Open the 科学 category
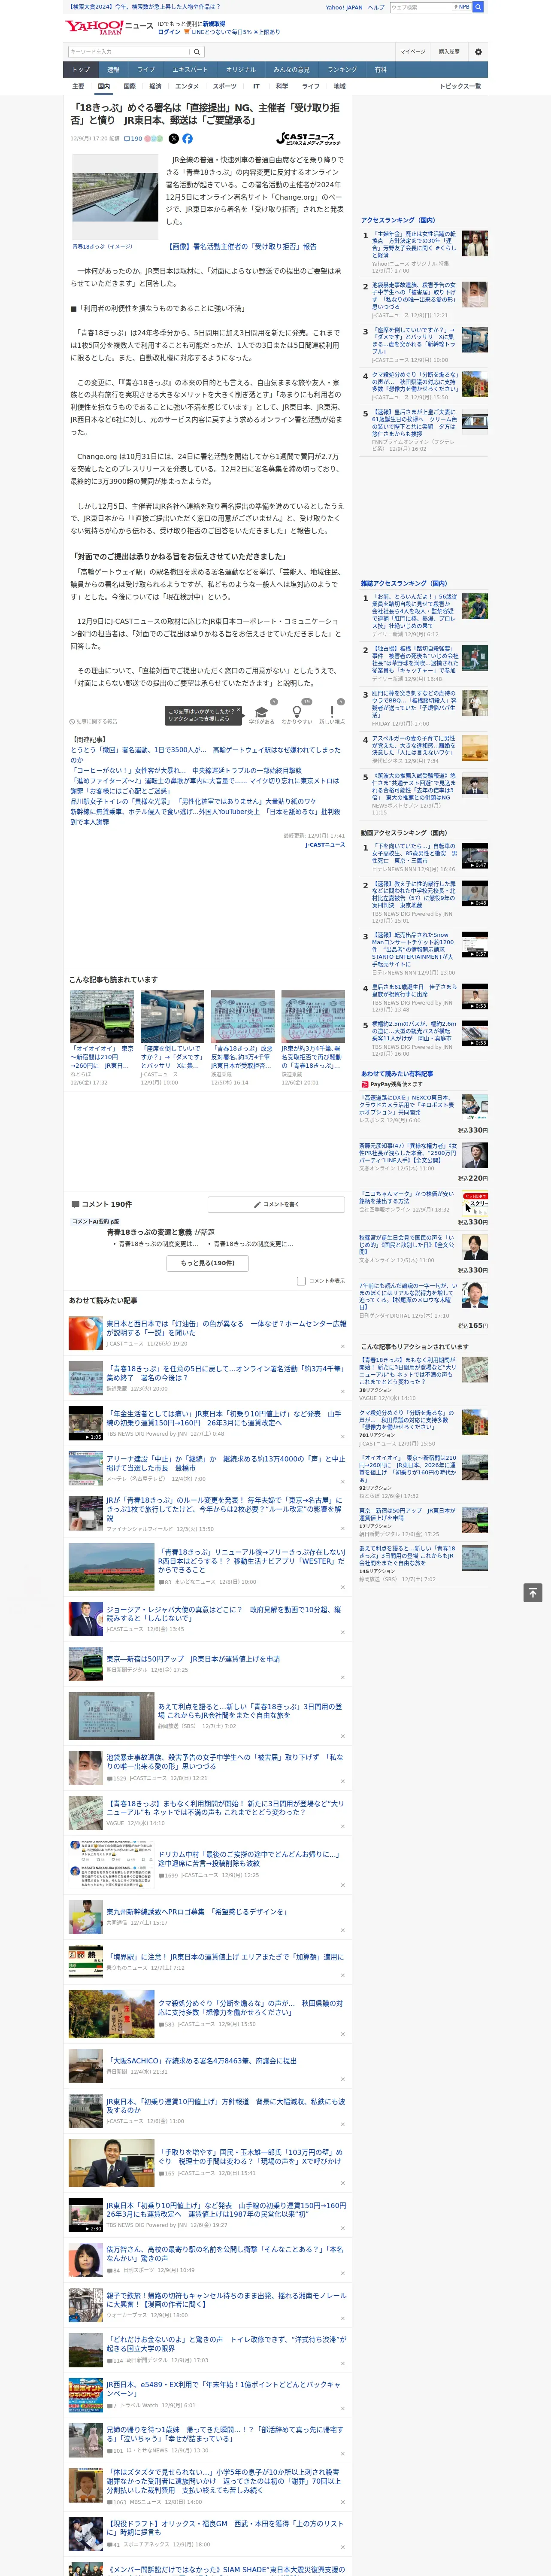The height and width of the screenshot is (2576, 551). coord(282,86)
